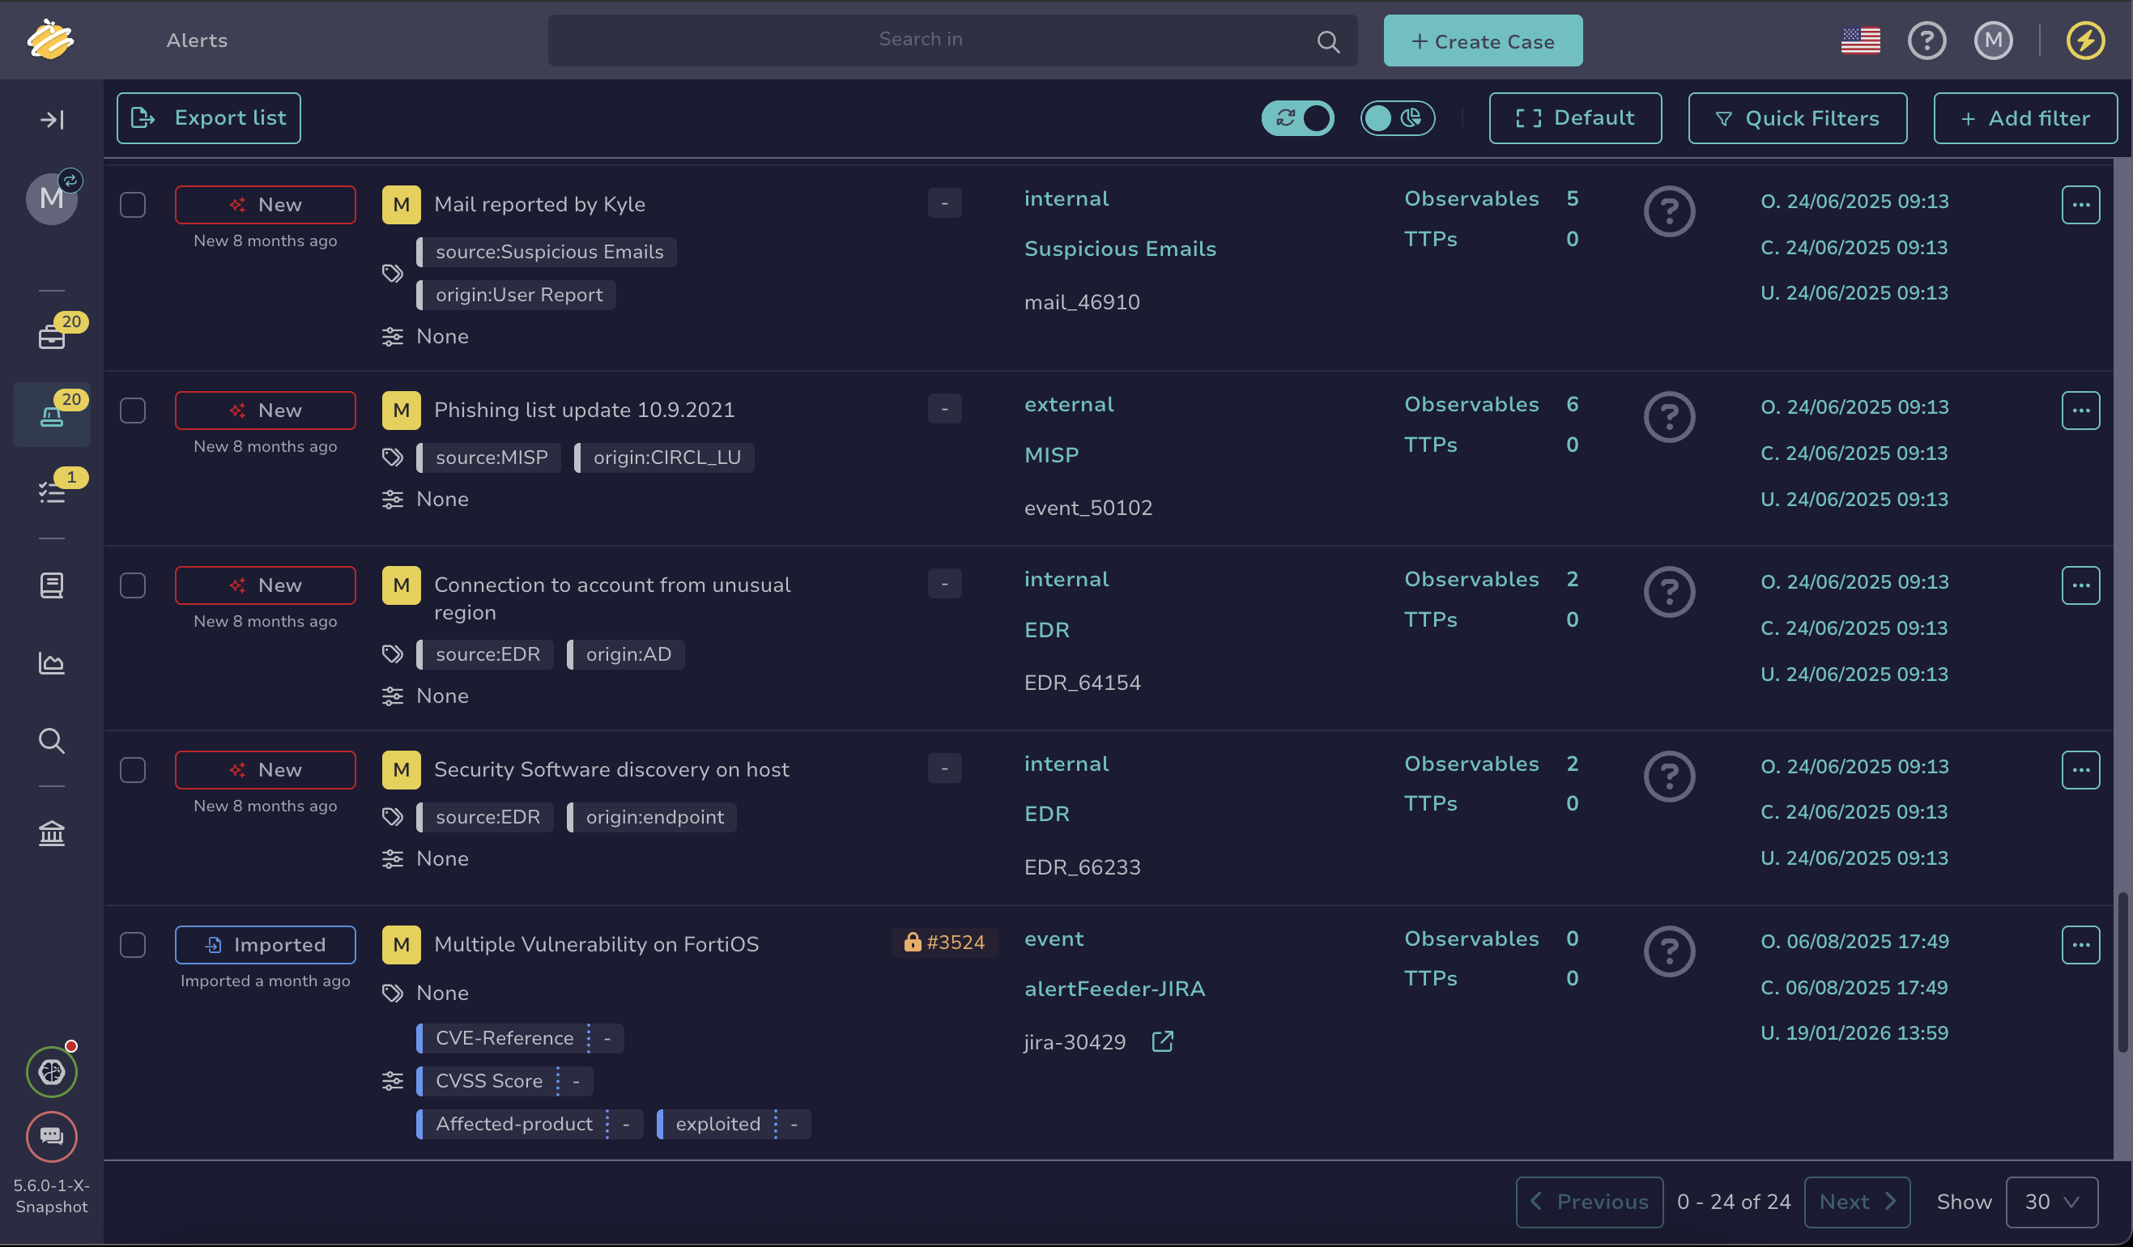Viewport: 2133px width, 1247px height.
Task: Click the Create Case button
Action: 1482,40
